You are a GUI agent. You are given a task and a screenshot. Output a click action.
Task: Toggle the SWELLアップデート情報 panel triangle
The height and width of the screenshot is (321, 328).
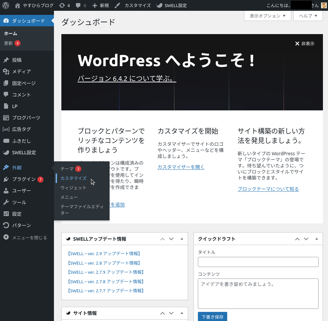(x=182, y=239)
